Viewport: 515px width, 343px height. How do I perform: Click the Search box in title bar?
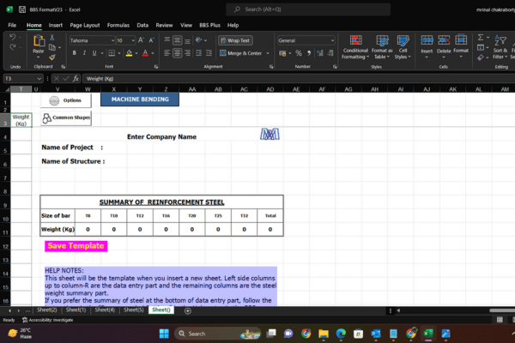pos(308,9)
